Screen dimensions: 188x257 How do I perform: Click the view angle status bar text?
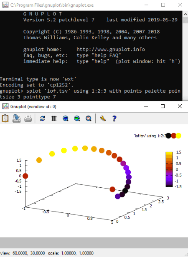tap(23, 253)
